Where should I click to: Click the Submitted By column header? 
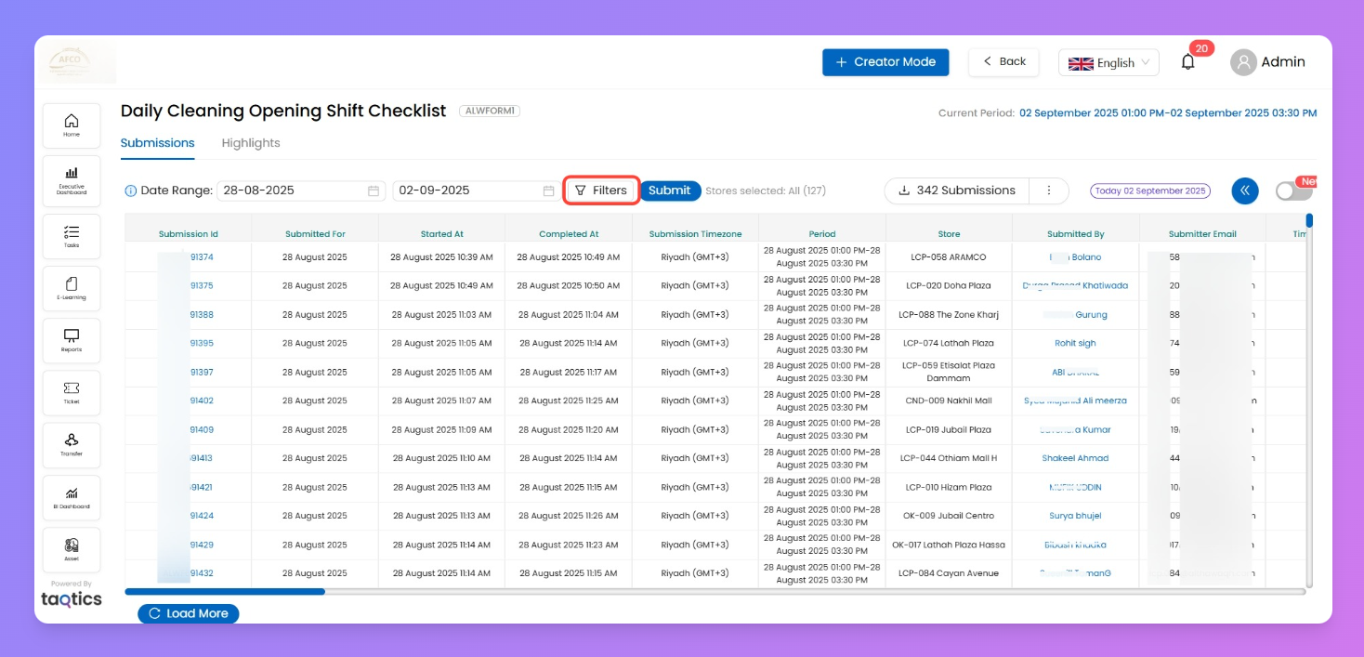pyautogui.click(x=1076, y=234)
